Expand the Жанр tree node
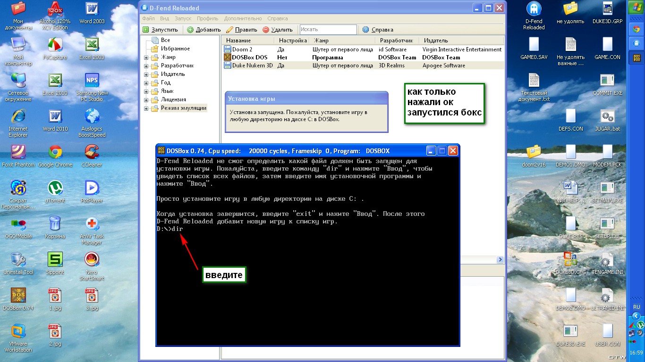Screen dimensions: 645x362 pos(146,58)
